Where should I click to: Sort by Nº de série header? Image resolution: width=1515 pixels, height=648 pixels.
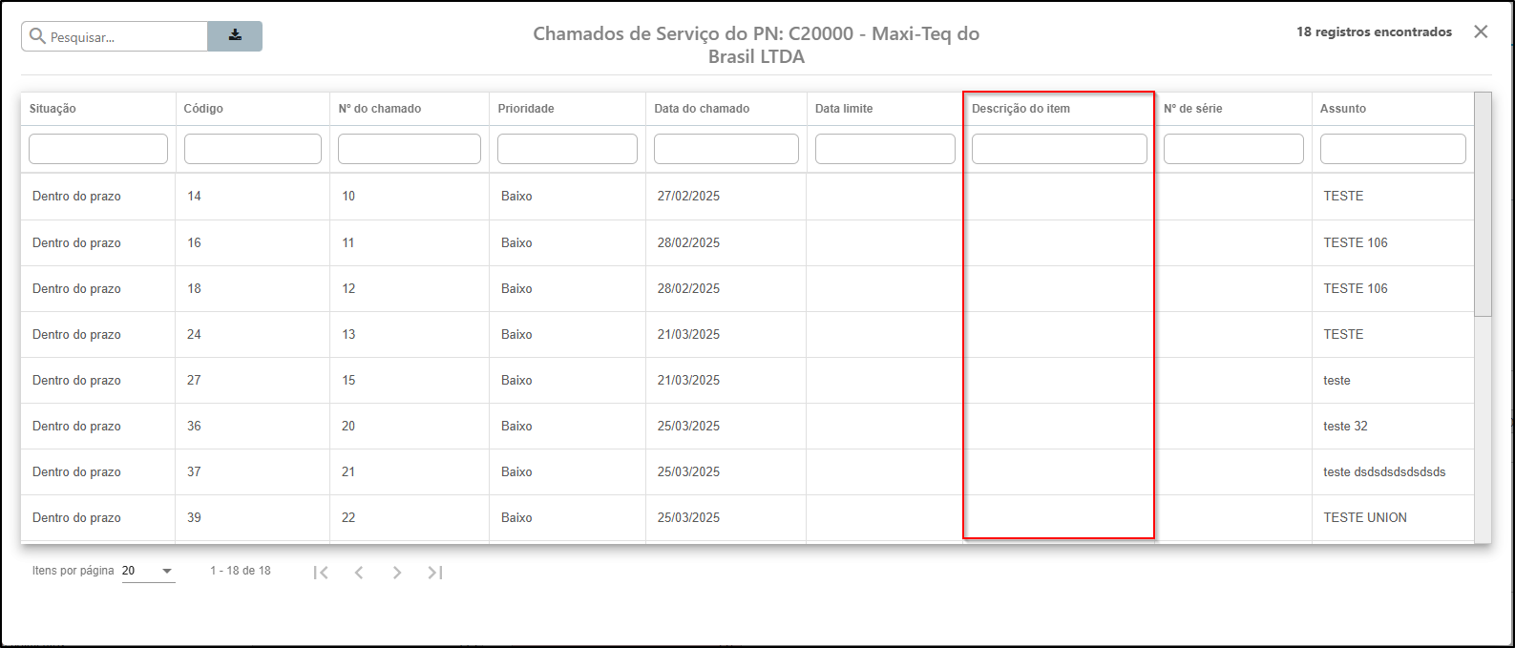click(x=1192, y=109)
